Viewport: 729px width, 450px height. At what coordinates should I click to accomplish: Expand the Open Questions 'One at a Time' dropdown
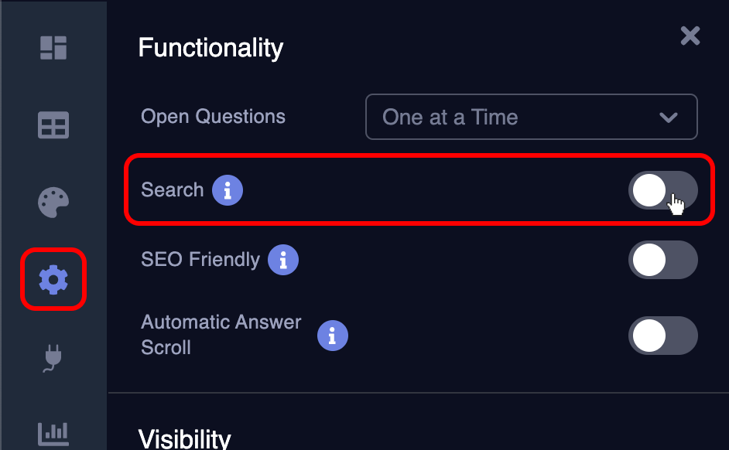point(531,118)
